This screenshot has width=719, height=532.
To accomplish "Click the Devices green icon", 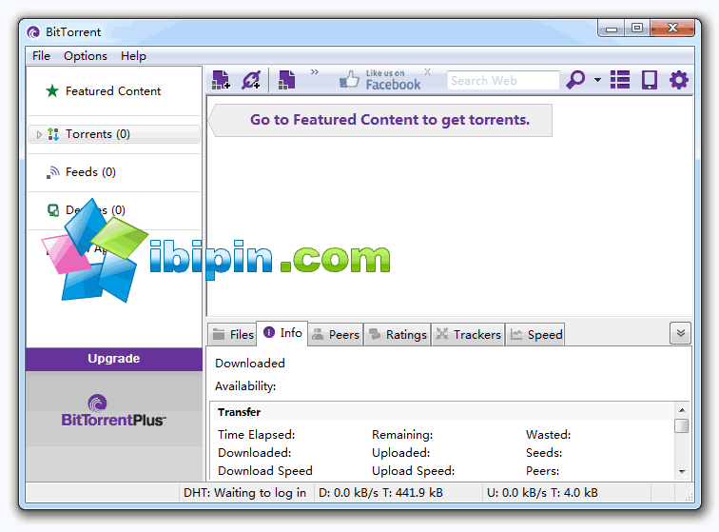I will (x=53, y=210).
